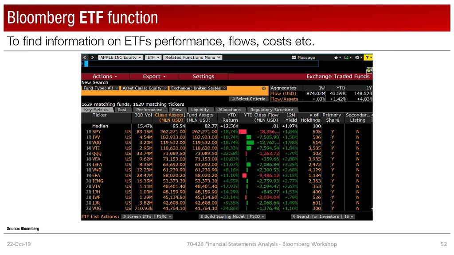Select the VTI ticker row

(227, 148)
